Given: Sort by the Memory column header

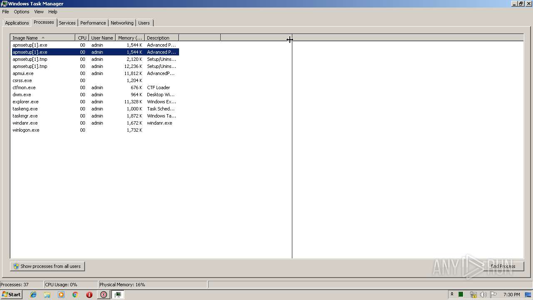Looking at the screenshot, I should 130,38.
